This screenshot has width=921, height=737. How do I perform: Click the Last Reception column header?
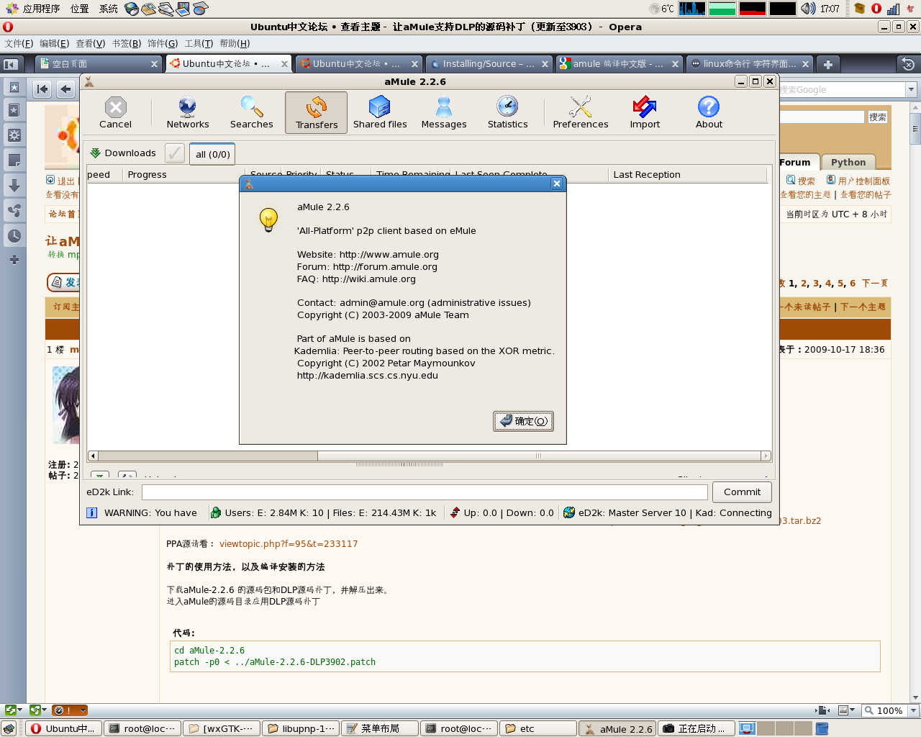[688, 174]
